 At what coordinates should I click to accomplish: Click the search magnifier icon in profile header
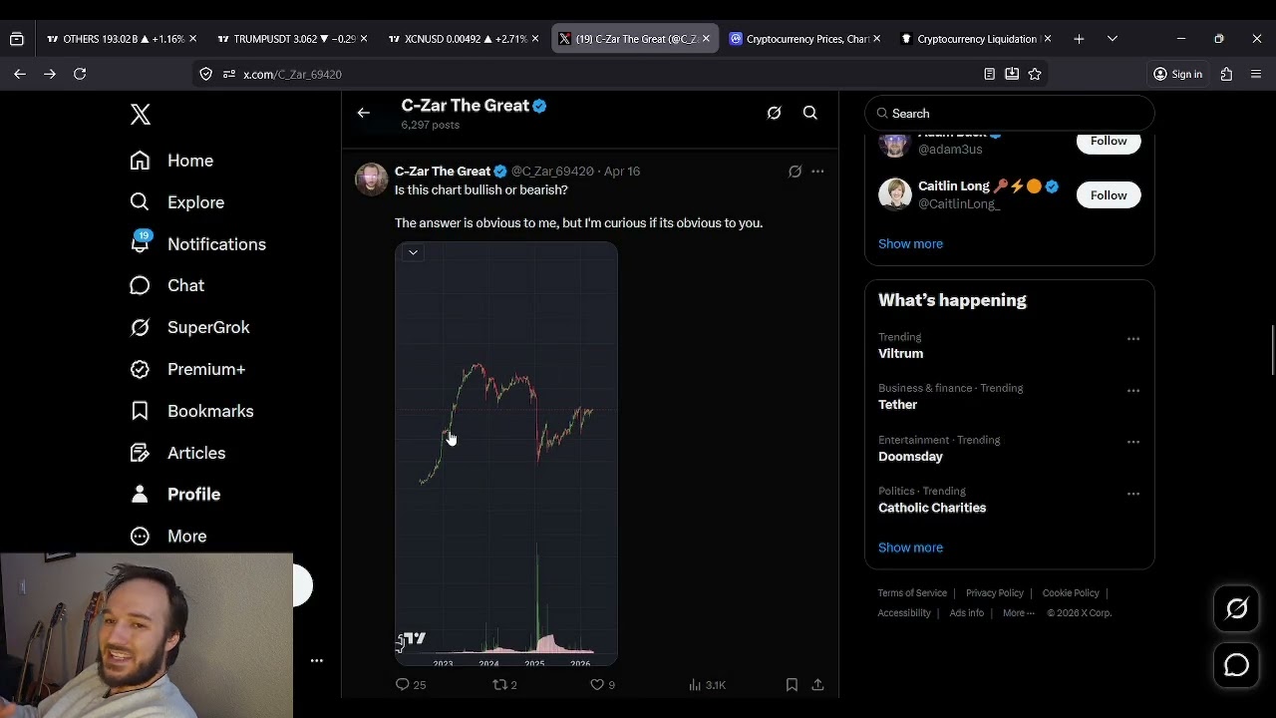click(x=810, y=113)
